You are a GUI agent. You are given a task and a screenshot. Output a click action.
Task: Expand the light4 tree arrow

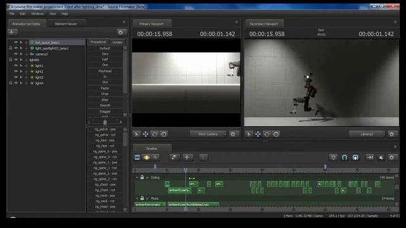coord(21,83)
